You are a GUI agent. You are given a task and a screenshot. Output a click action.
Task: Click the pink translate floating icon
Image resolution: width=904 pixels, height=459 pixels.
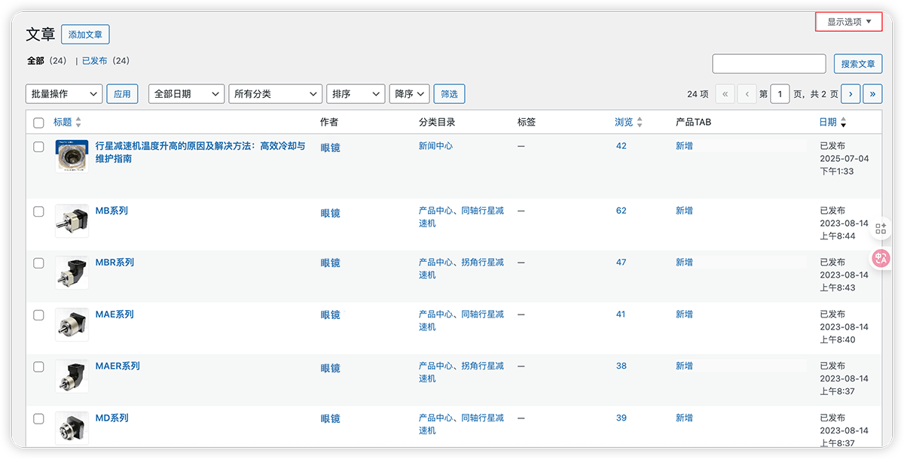881,258
